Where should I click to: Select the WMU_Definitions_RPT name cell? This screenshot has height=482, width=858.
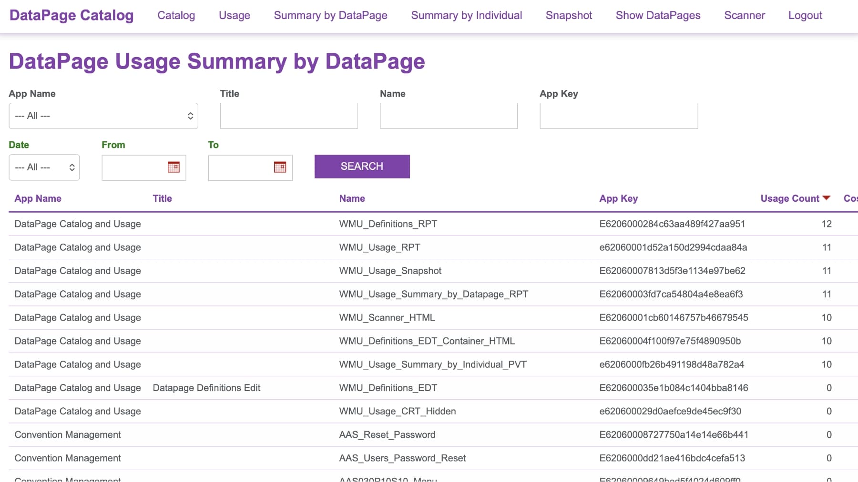pos(388,224)
